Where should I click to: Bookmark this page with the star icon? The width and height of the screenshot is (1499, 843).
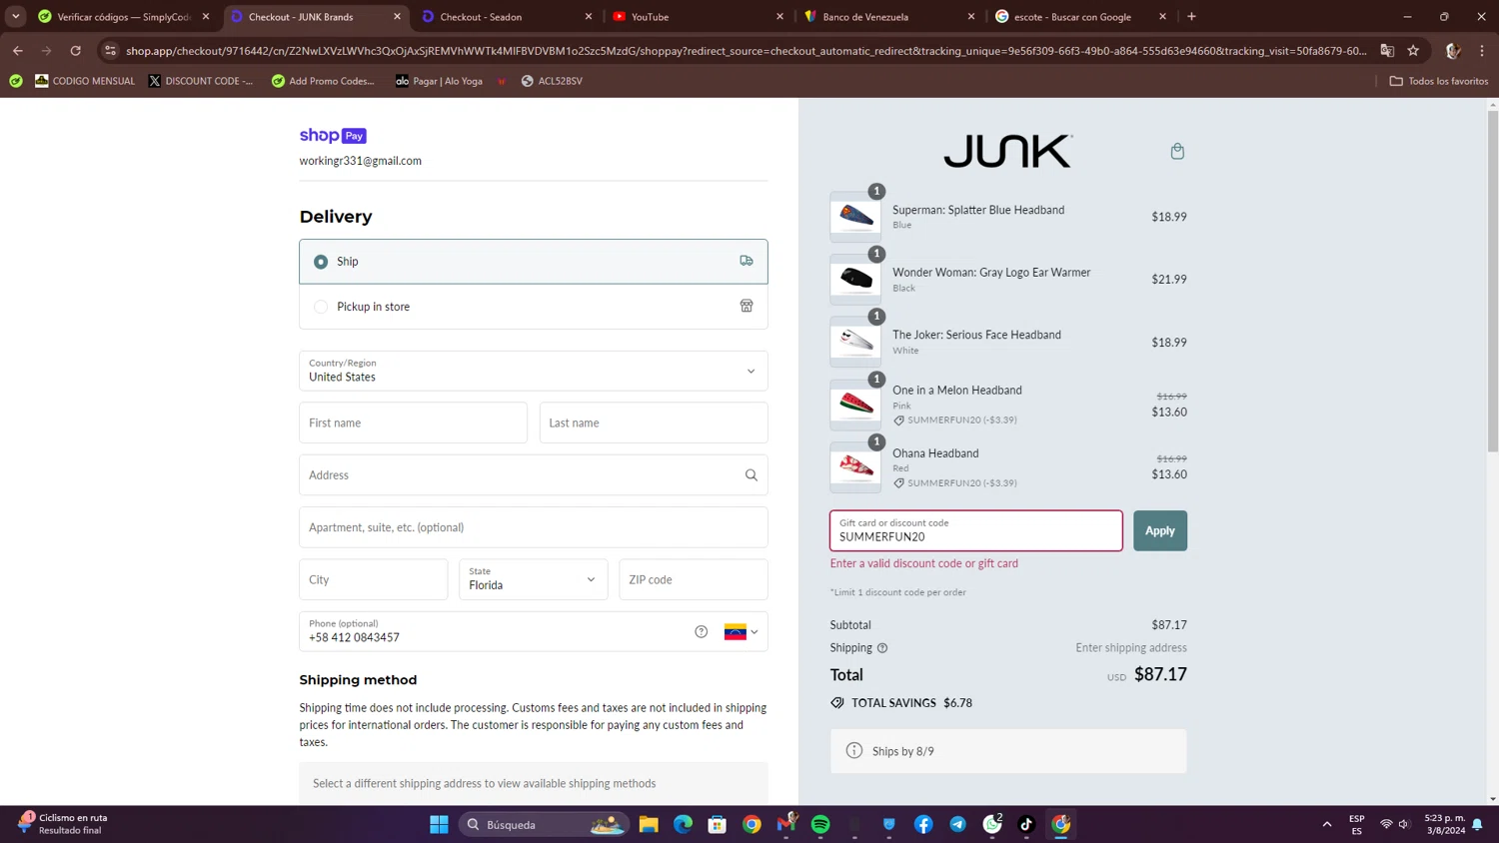[1413, 51]
